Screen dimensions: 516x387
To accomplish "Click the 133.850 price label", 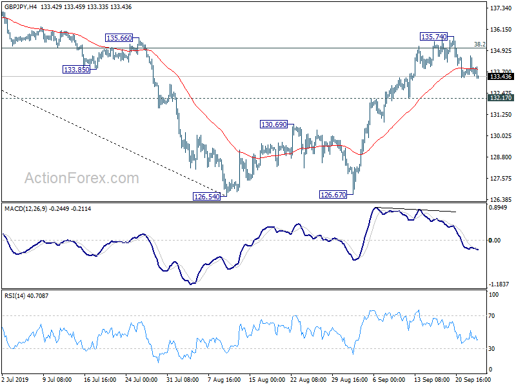I will (x=76, y=70).
